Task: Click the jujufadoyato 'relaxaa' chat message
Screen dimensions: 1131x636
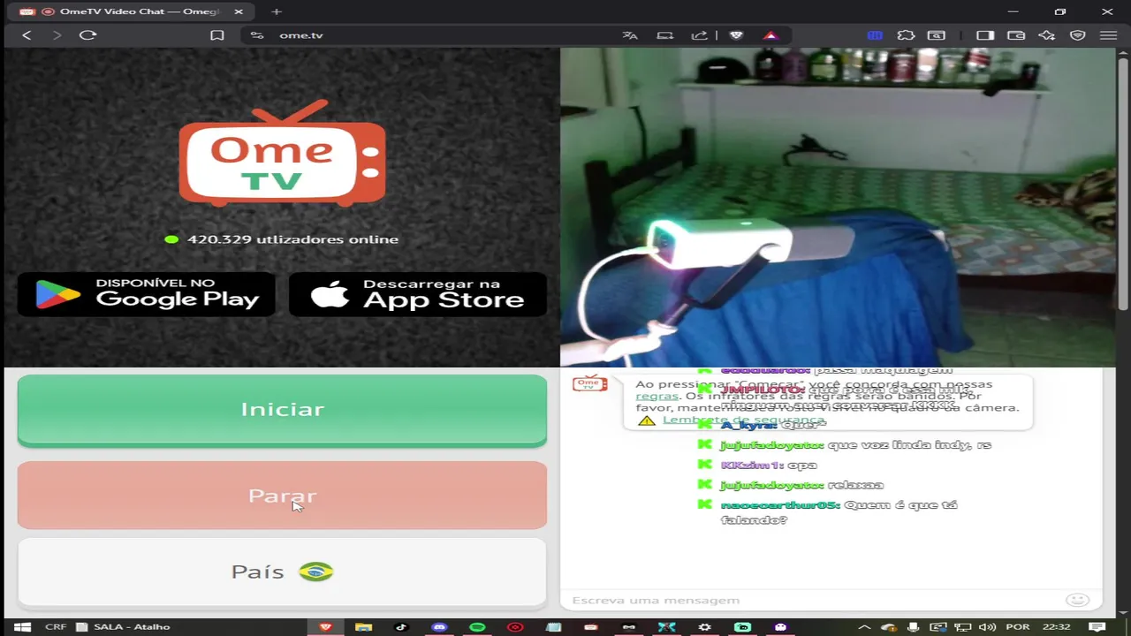Action: click(x=802, y=485)
